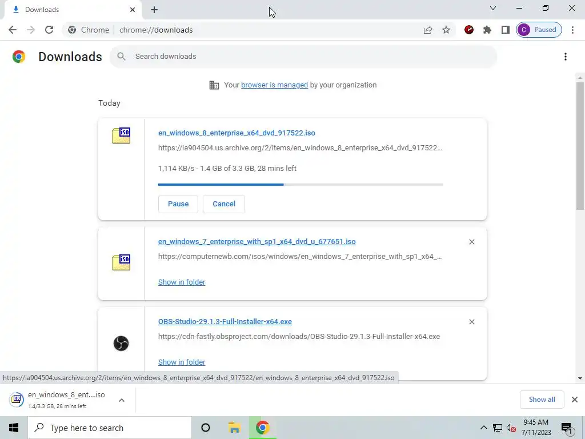The height and width of the screenshot is (439, 585).
Task: Click the Windows 8 download progress bar
Action: (300, 185)
